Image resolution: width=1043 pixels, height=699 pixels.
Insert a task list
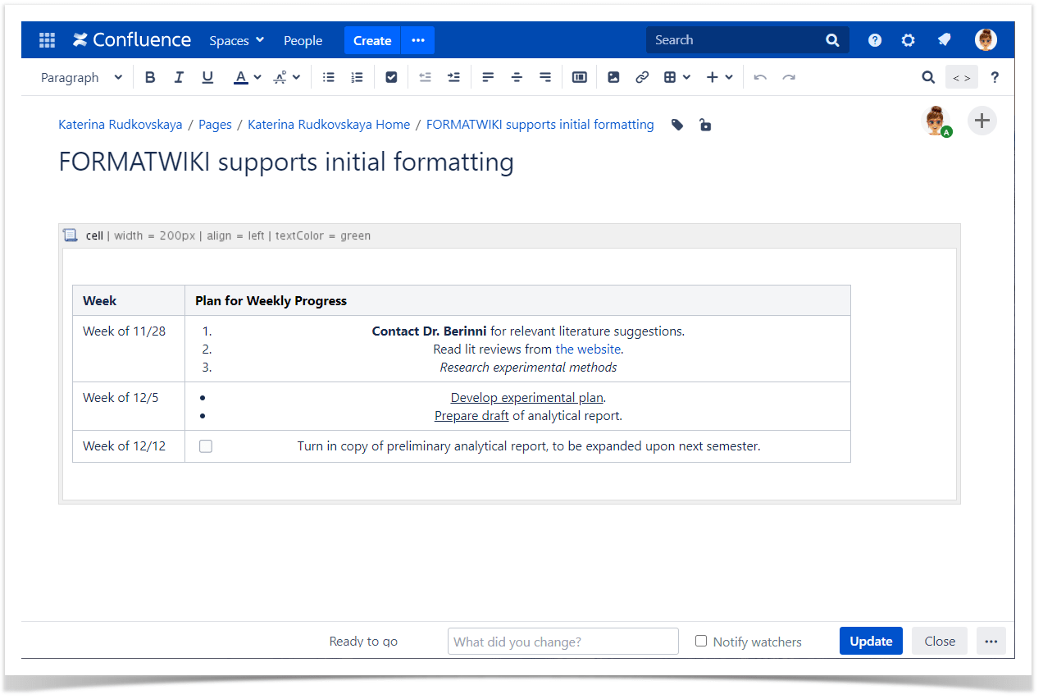[x=391, y=76]
